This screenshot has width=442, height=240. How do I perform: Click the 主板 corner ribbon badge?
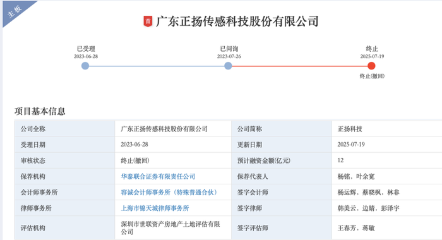pos(15,11)
